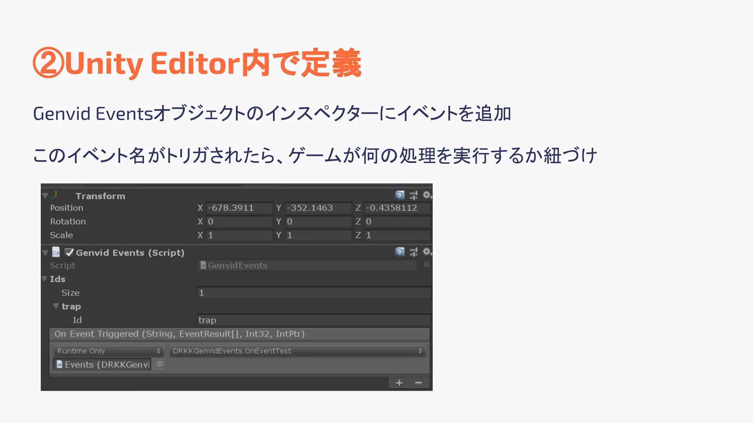Click the Events (DRKKGenvi object field
Viewport: 753px width, 423px height.
102,364
